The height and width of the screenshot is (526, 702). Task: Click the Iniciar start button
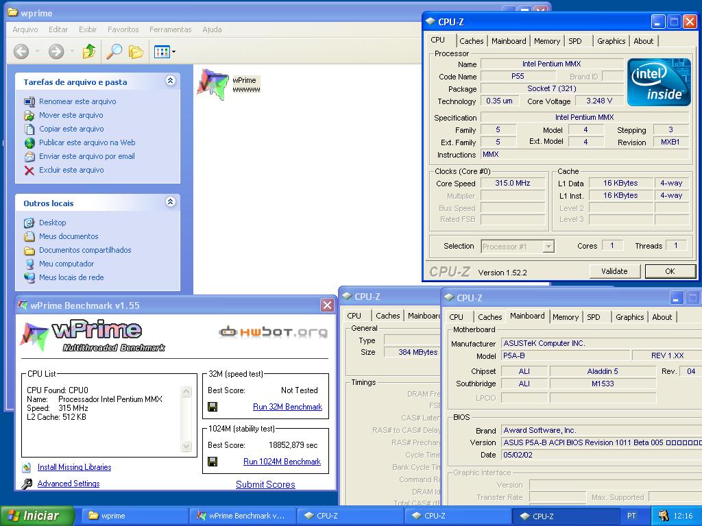click(x=37, y=516)
